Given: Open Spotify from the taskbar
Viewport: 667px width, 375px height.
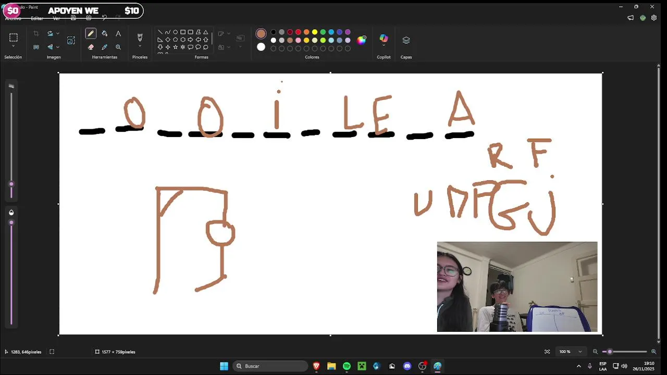Looking at the screenshot, I should tap(347, 366).
